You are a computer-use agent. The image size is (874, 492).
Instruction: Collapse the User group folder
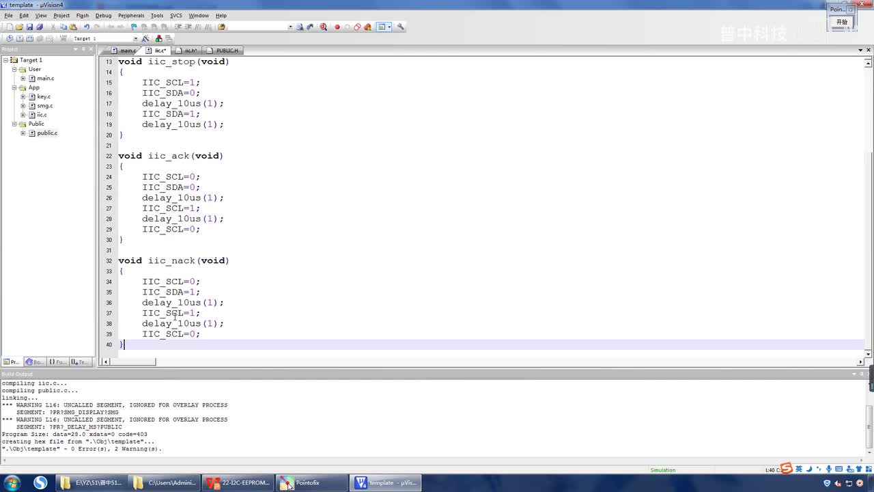(14, 69)
